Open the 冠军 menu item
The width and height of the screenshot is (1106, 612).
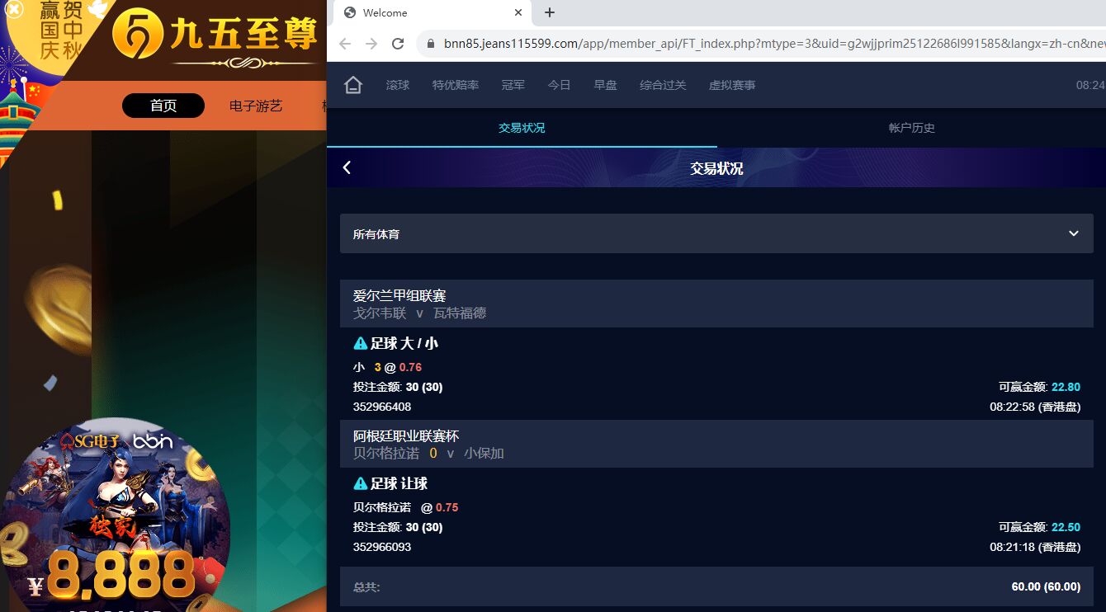tap(513, 85)
